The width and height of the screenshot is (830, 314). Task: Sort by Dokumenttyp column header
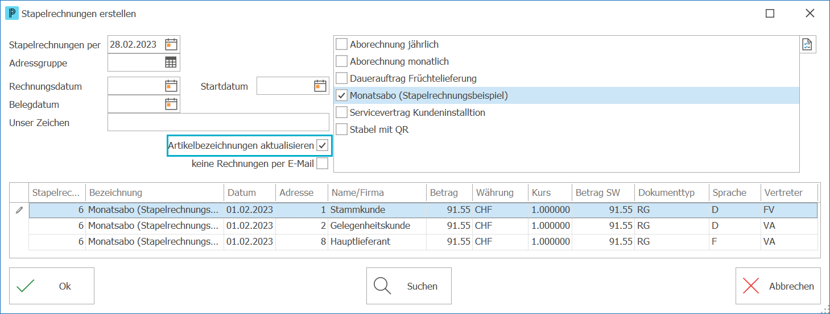point(672,192)
